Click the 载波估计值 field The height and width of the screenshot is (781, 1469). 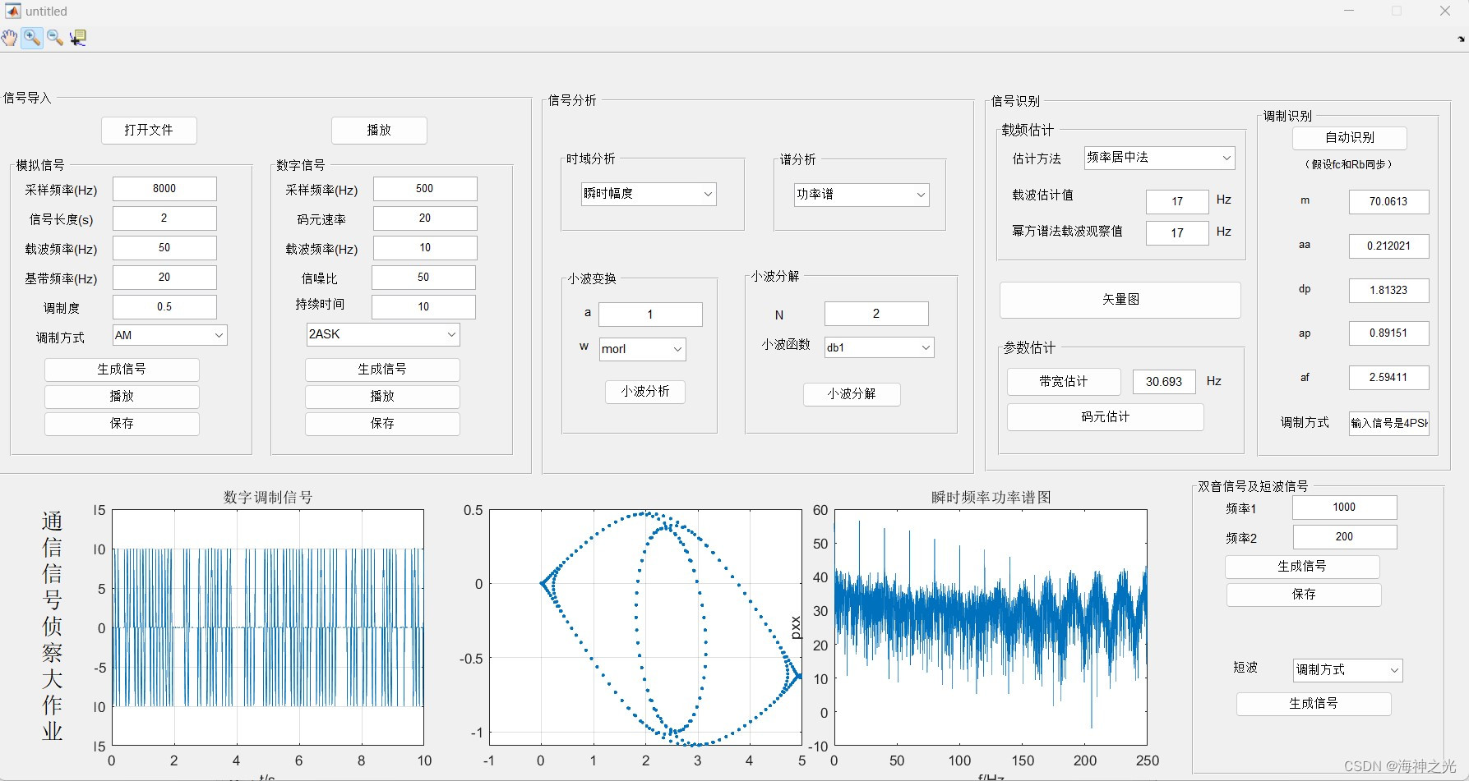pos(1177,202)
